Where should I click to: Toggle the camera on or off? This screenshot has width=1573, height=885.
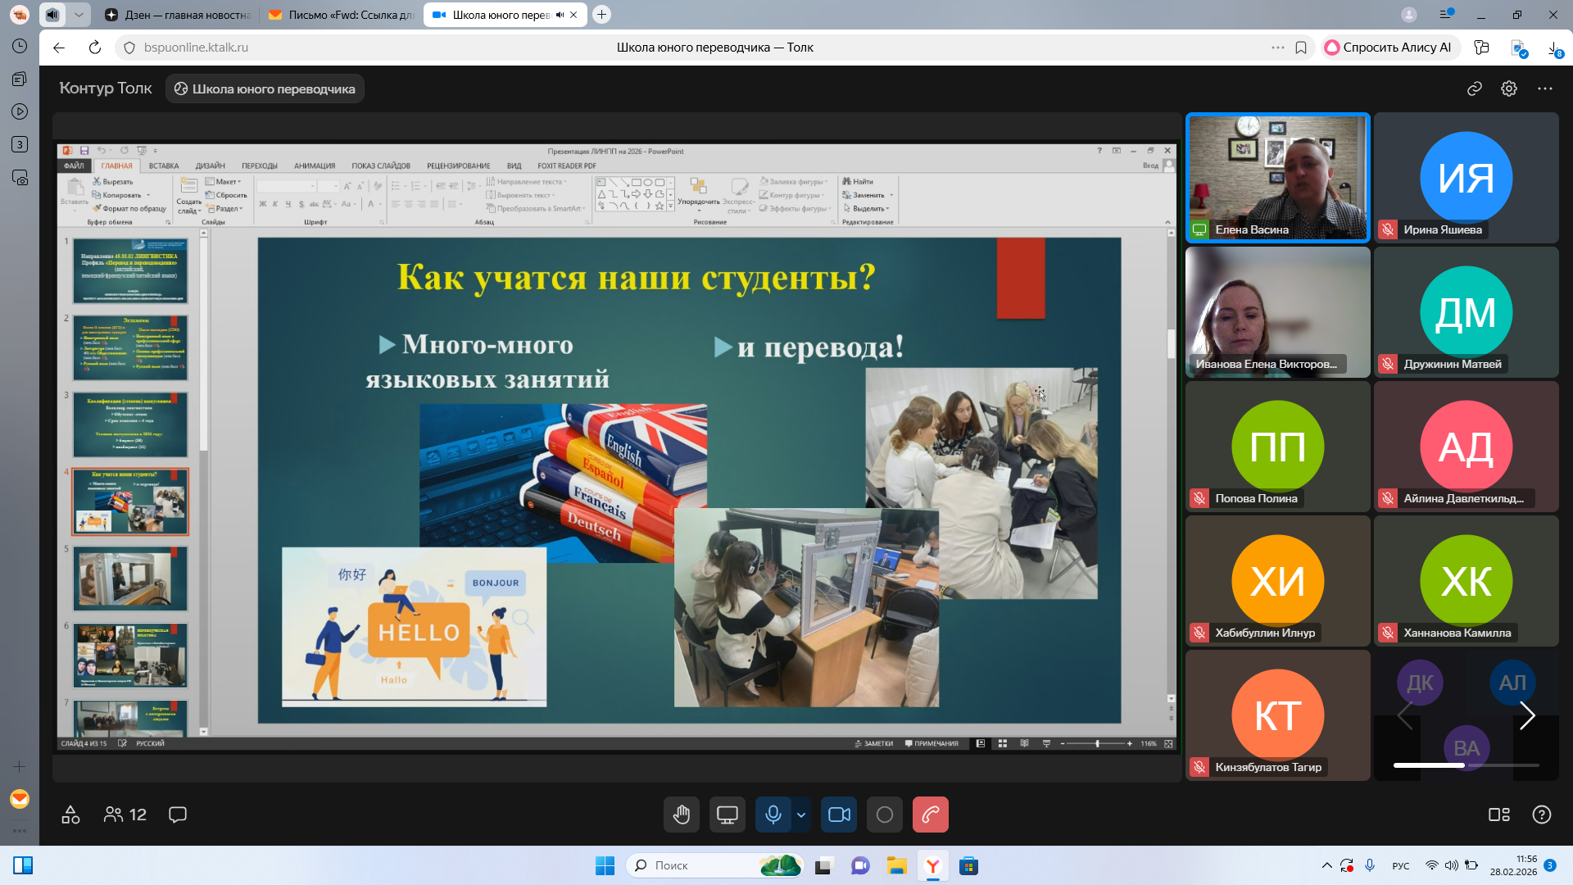click(839, 815)
